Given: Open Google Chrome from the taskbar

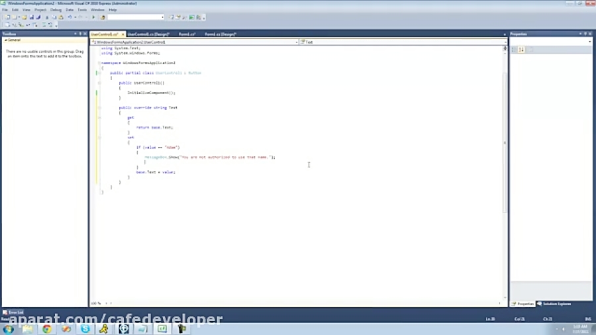Looking at the screenshot, I should coord(47,328).
